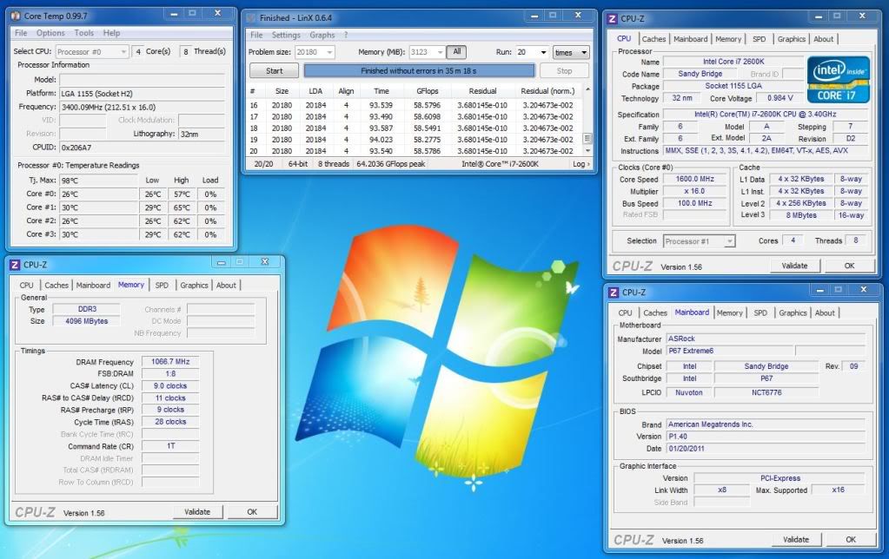Switch to Caches tab in CPU-Z CPU window
The height and width of the screenshot is (559, 889).
point(653,39)
